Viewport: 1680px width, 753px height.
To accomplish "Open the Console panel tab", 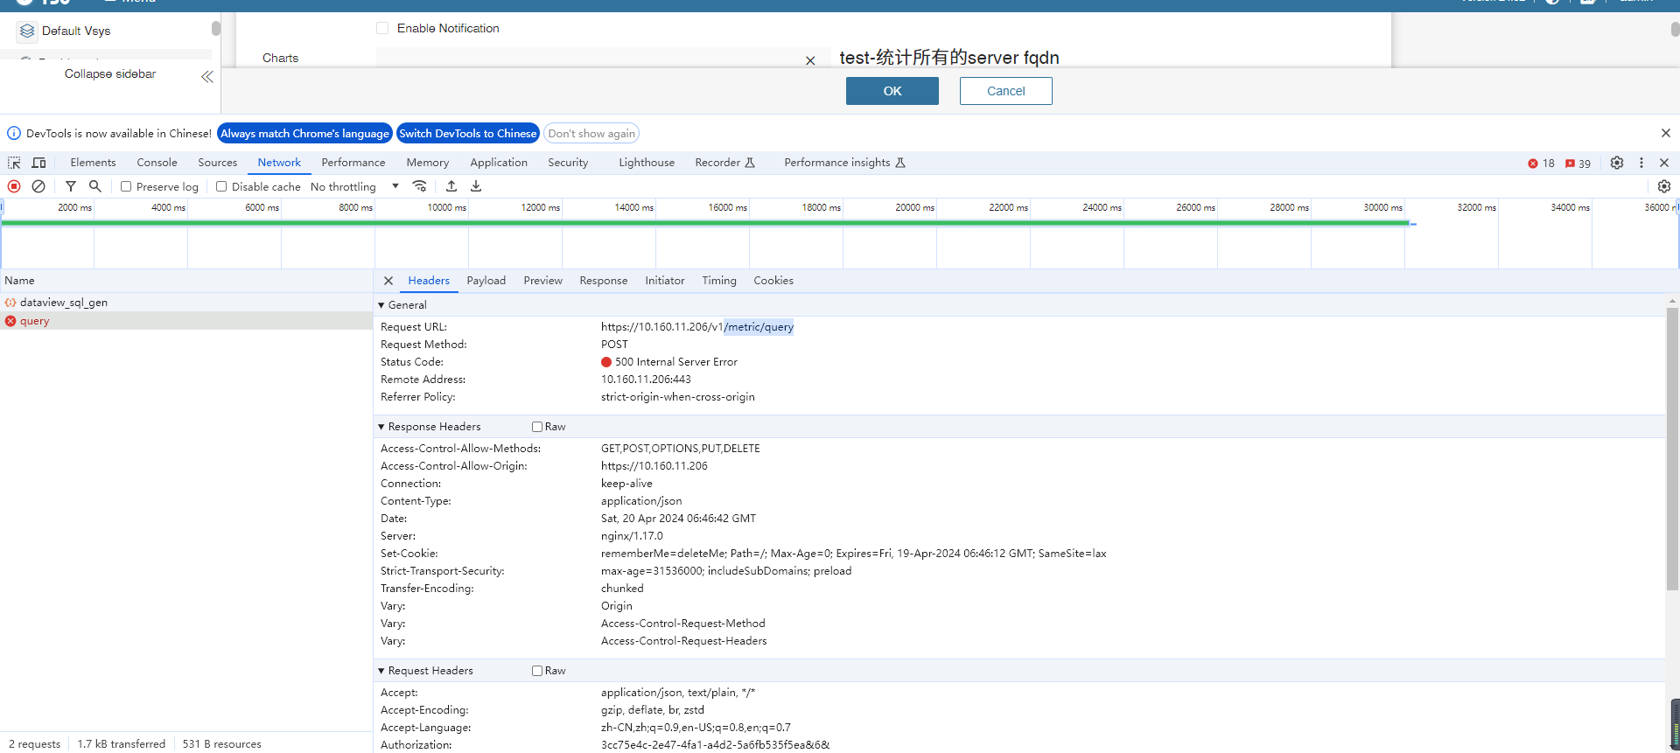I will [x=157, y=163].
